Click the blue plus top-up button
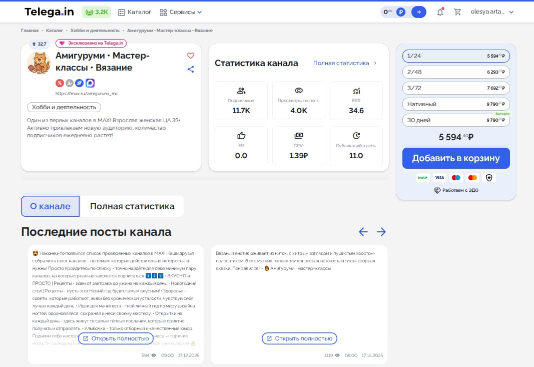Viewport: 534px width, 367px height. 418,12
